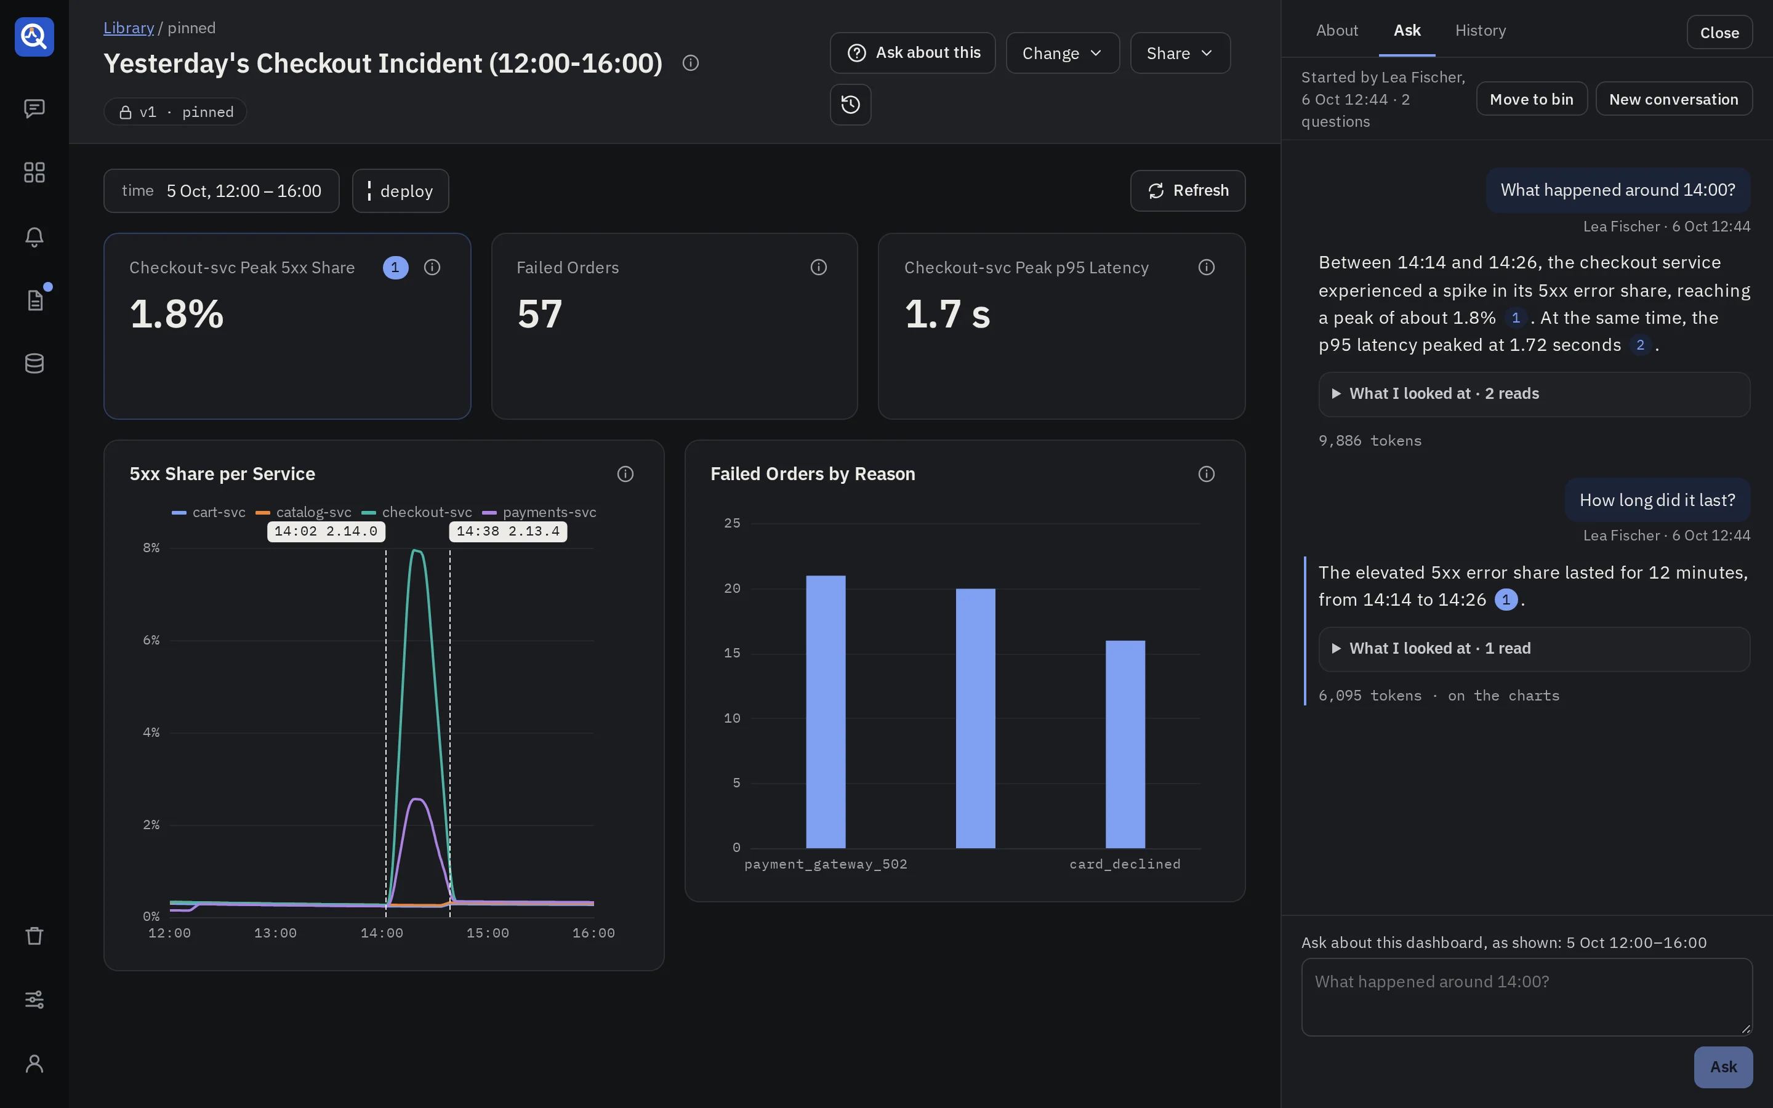Focus the ask question text field
The image size is (1773, 1108).
click(1526, 997)
